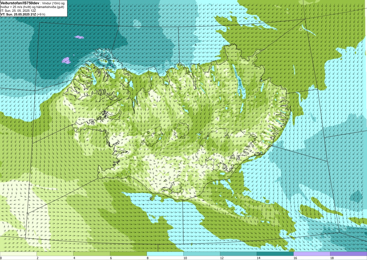Click the legend scale label "8"

click(148, 258)
